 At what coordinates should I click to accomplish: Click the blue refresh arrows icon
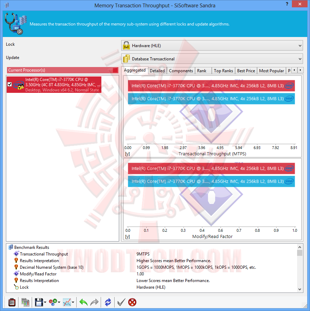[x=108, y=302]
